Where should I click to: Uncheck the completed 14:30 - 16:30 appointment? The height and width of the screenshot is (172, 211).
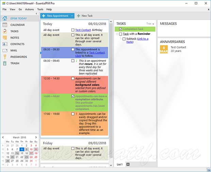(73, 96)
